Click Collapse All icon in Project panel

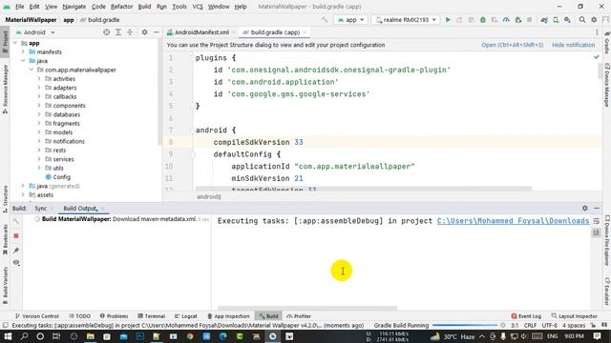click(130, 32)
